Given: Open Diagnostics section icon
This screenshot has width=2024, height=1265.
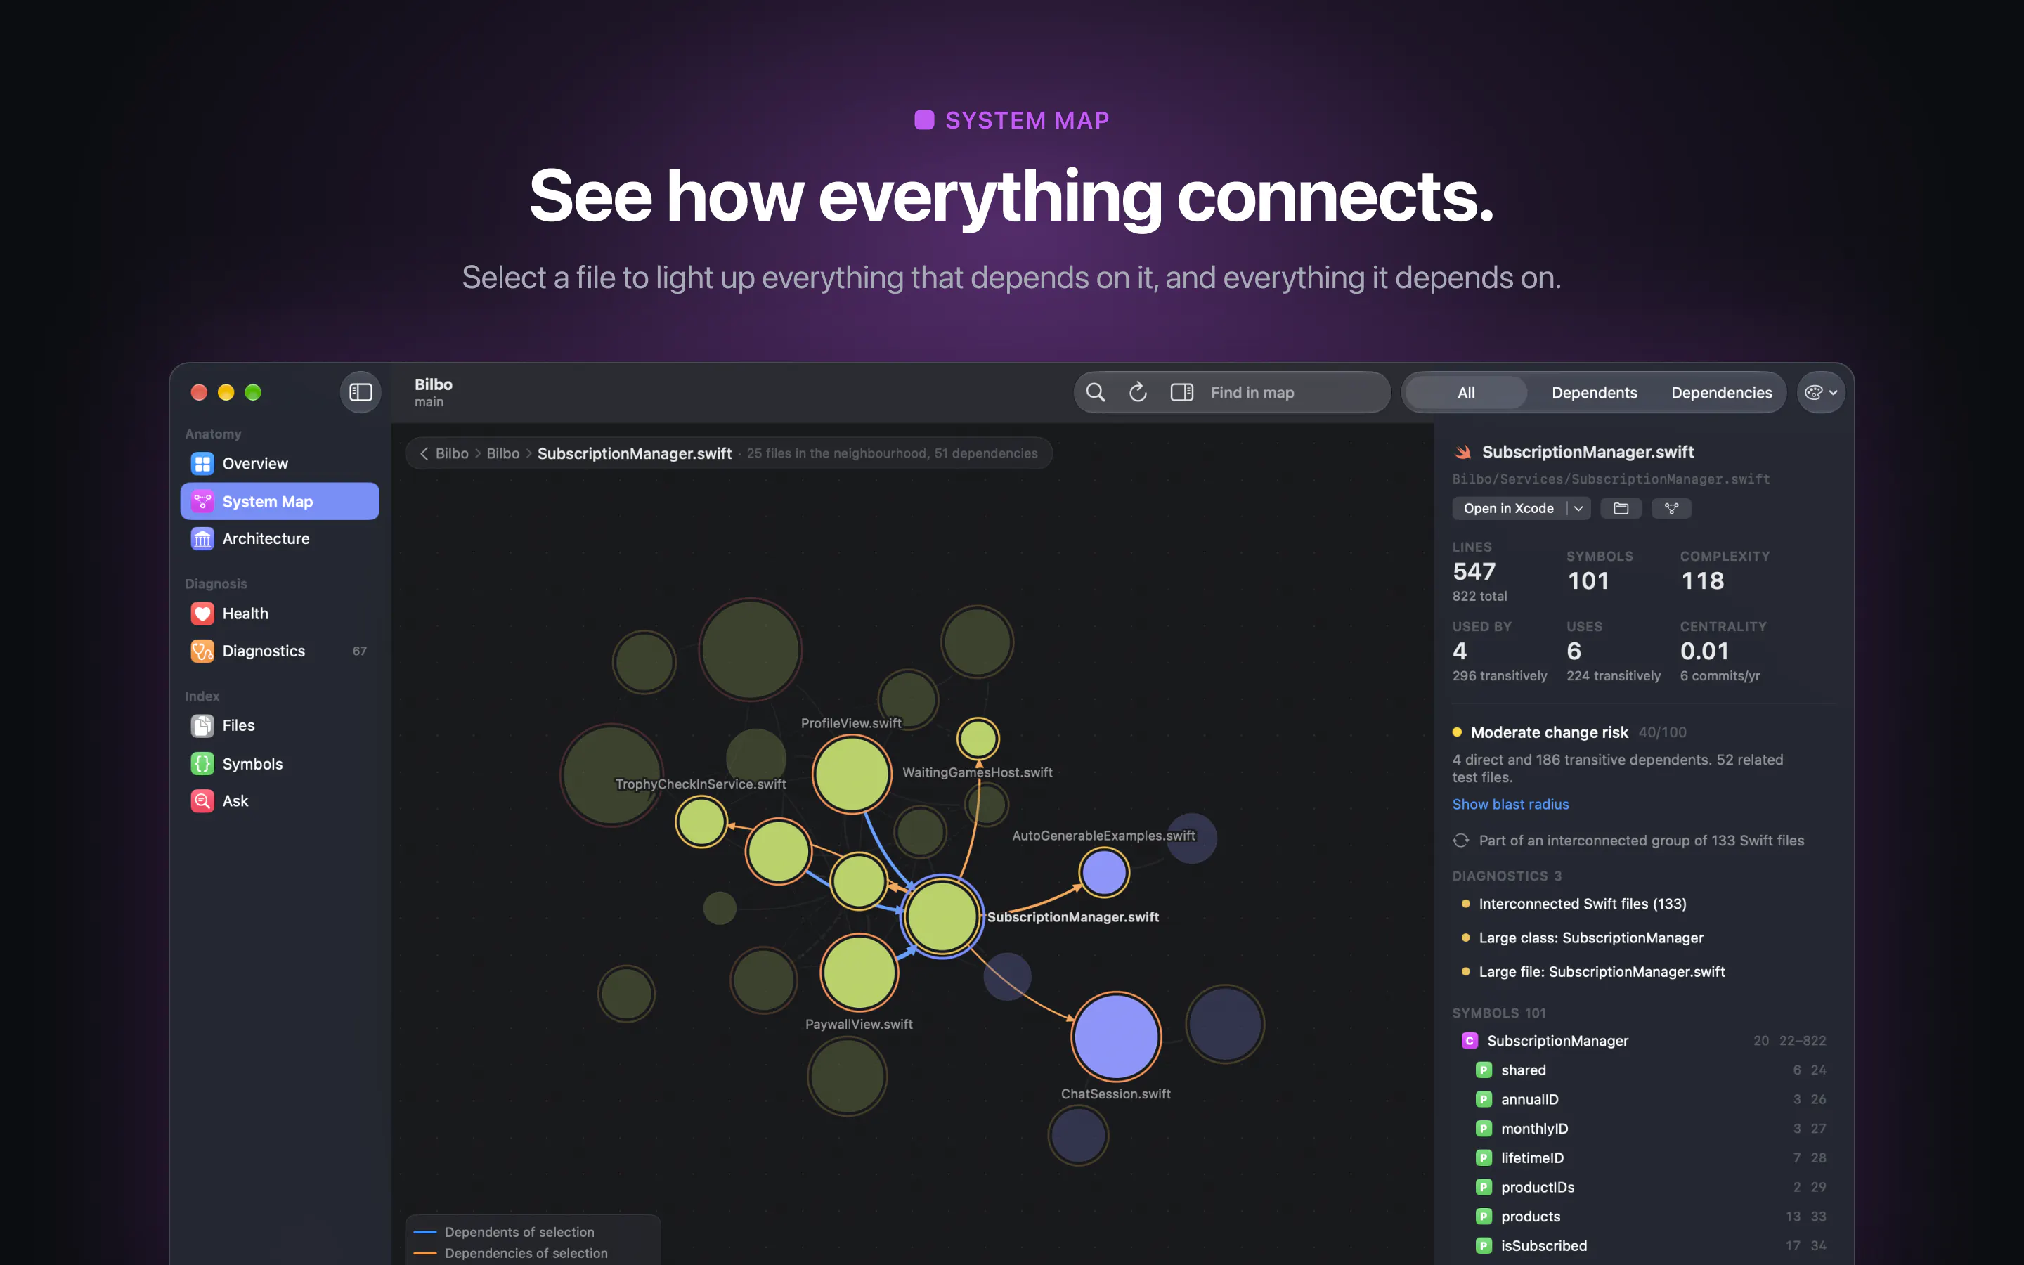Looking at the screenshot, I should (202, 651).
